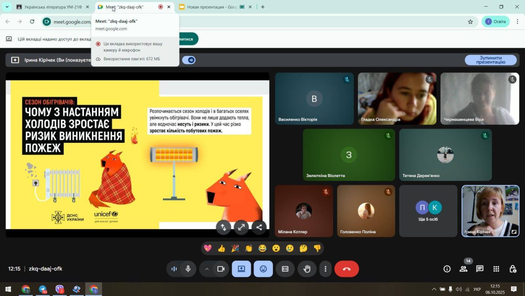Viewport: 525px width, 296px height.
Task: Open the reactions emoji panel button
Action: 263,269
